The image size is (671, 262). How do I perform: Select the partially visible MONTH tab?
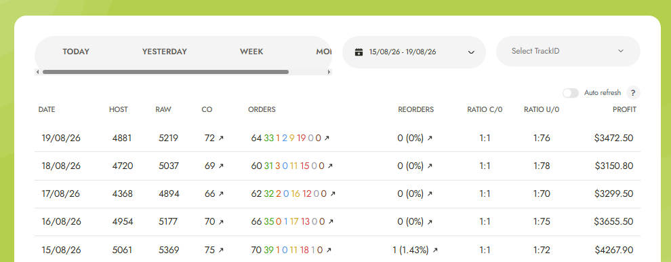[x=323, y=52]
